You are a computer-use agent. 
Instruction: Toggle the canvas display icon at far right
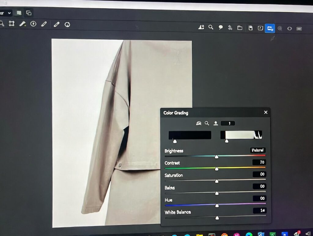(299, 28)
